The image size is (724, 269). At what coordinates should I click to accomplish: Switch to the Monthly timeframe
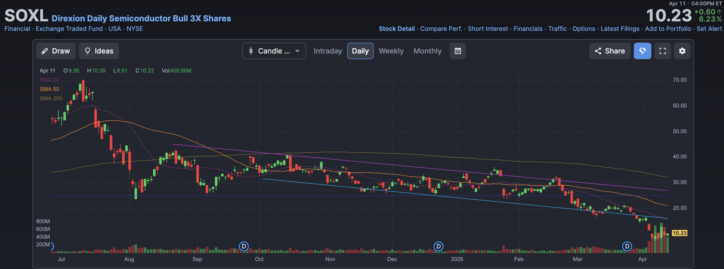point(427,51)
